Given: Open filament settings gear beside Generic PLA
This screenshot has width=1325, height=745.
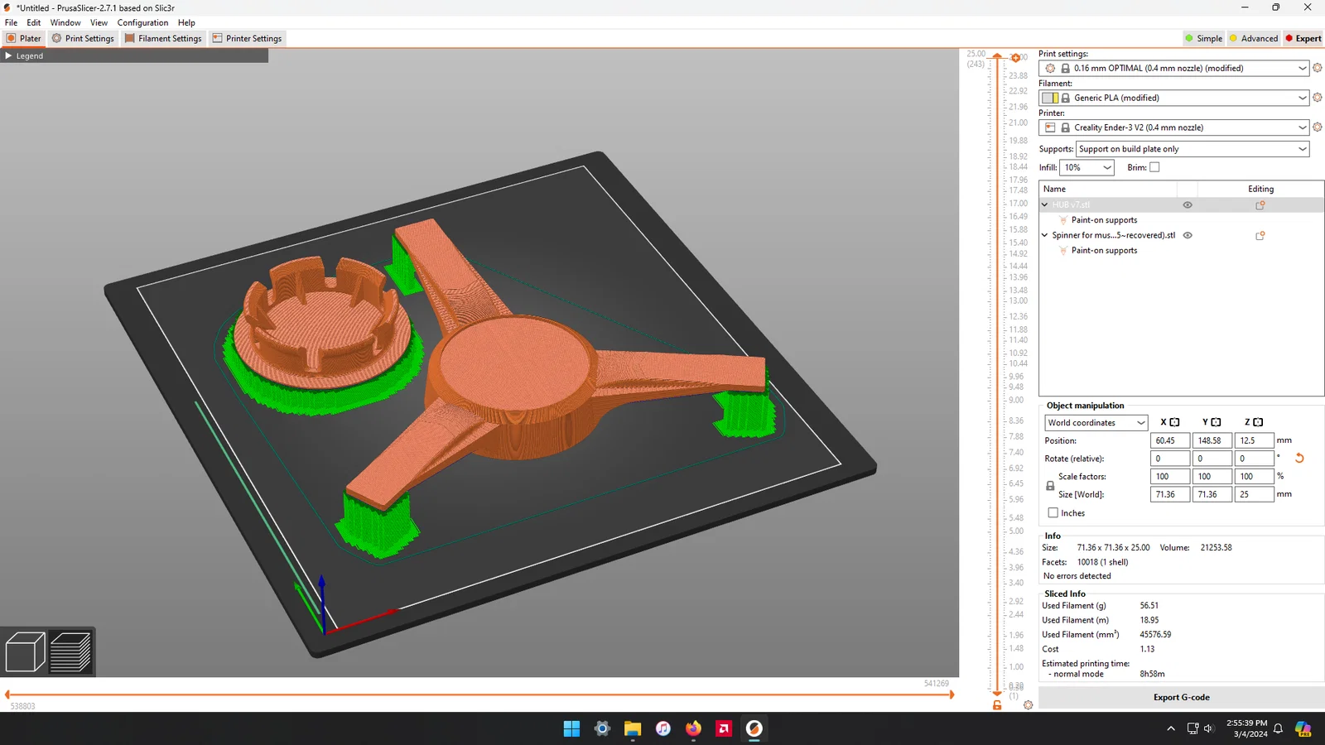Looking at the screenshot, I should pyautogui.click(x=1318, y=98).
